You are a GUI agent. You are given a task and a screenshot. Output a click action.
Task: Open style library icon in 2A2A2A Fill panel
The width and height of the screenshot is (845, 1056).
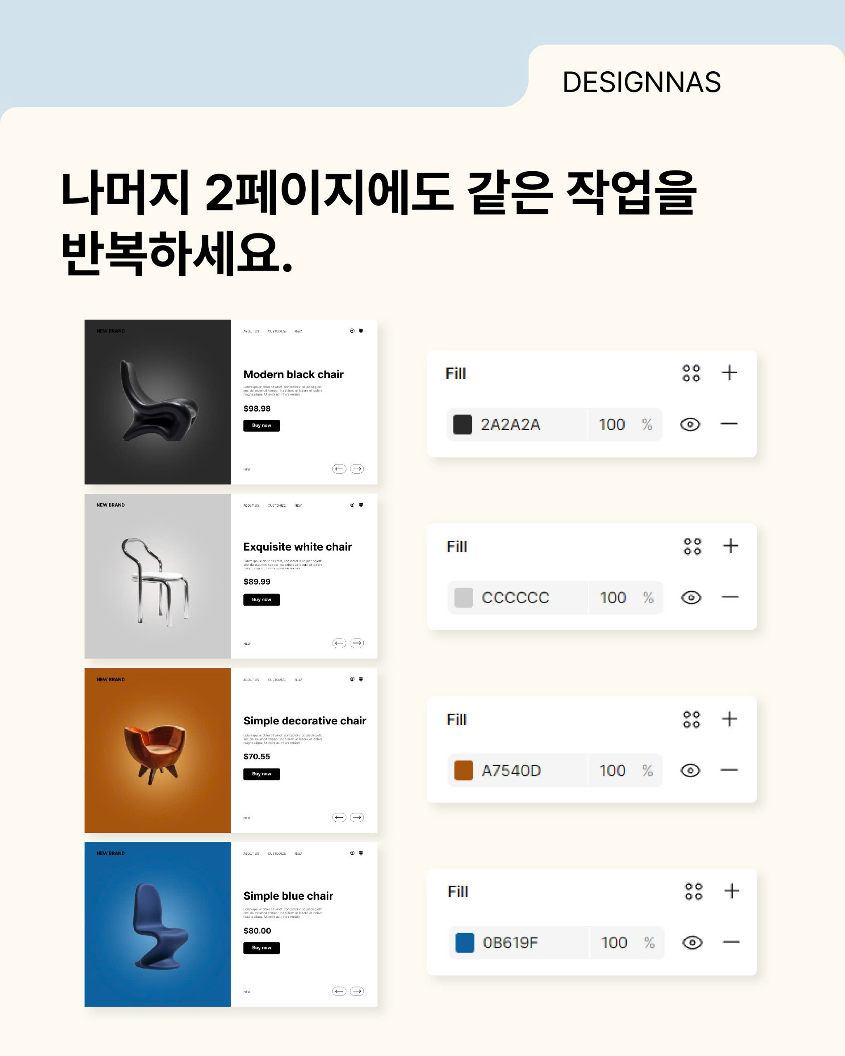tap(691, 373)
